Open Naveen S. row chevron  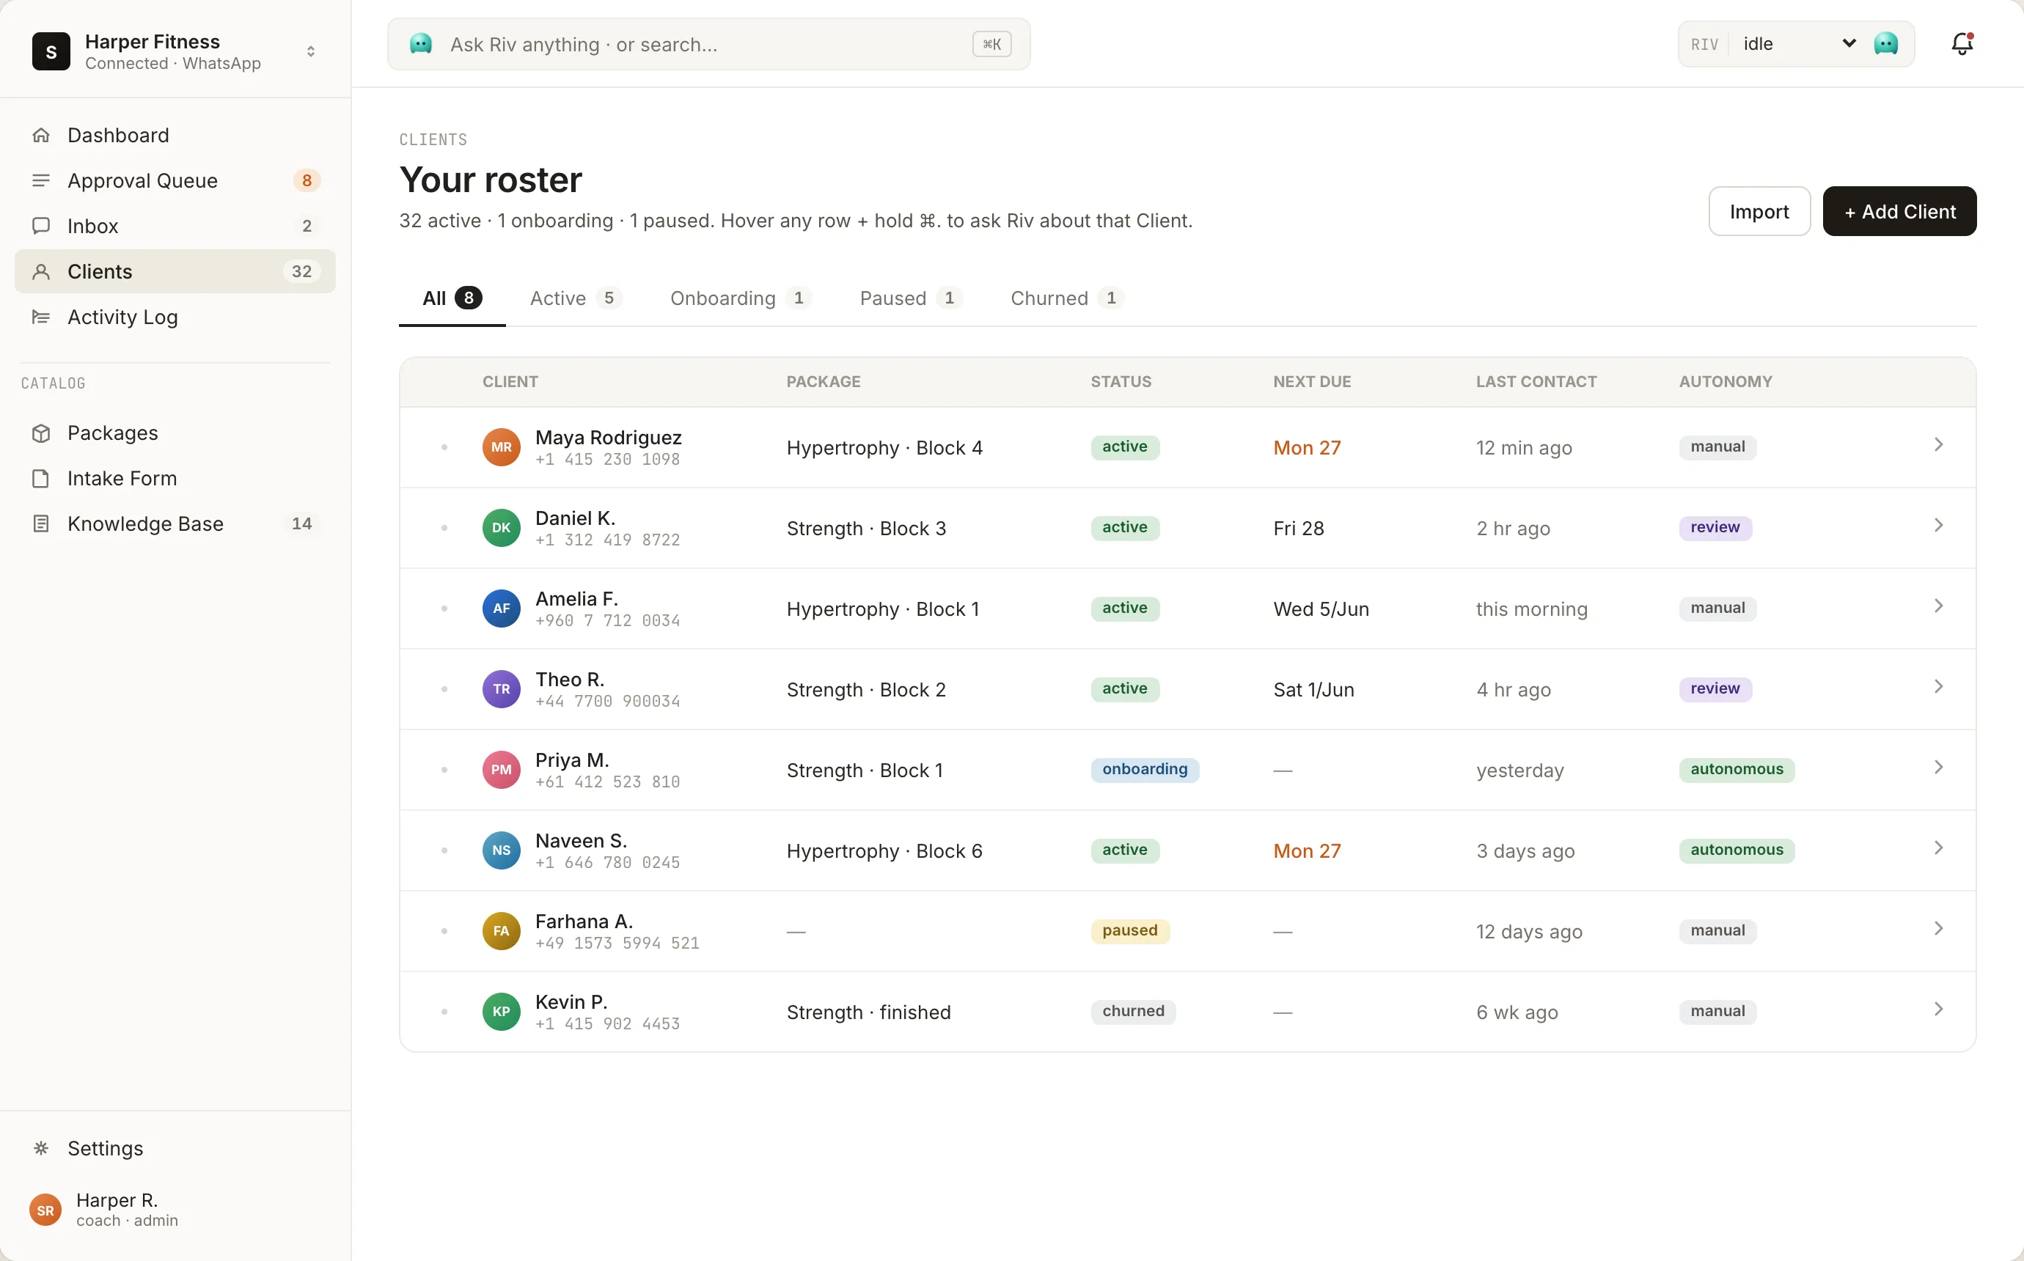(x=1938, y=848)
